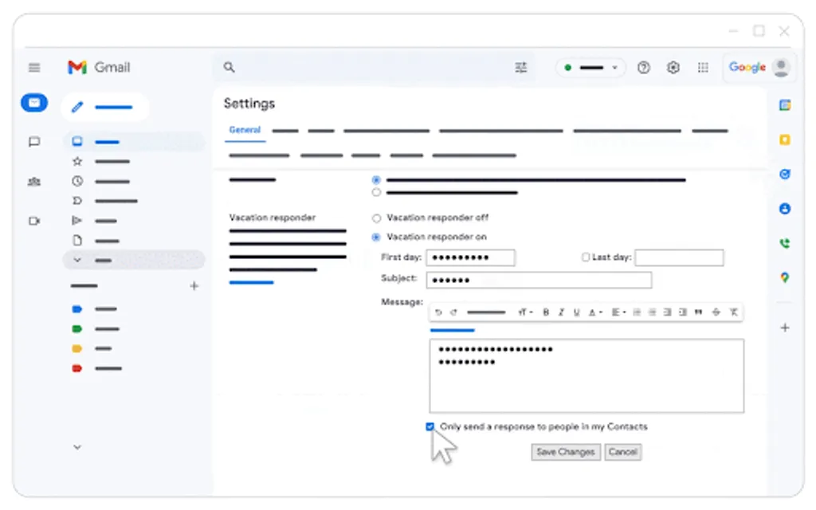Click the First day date field

click(x=470, y=257)
